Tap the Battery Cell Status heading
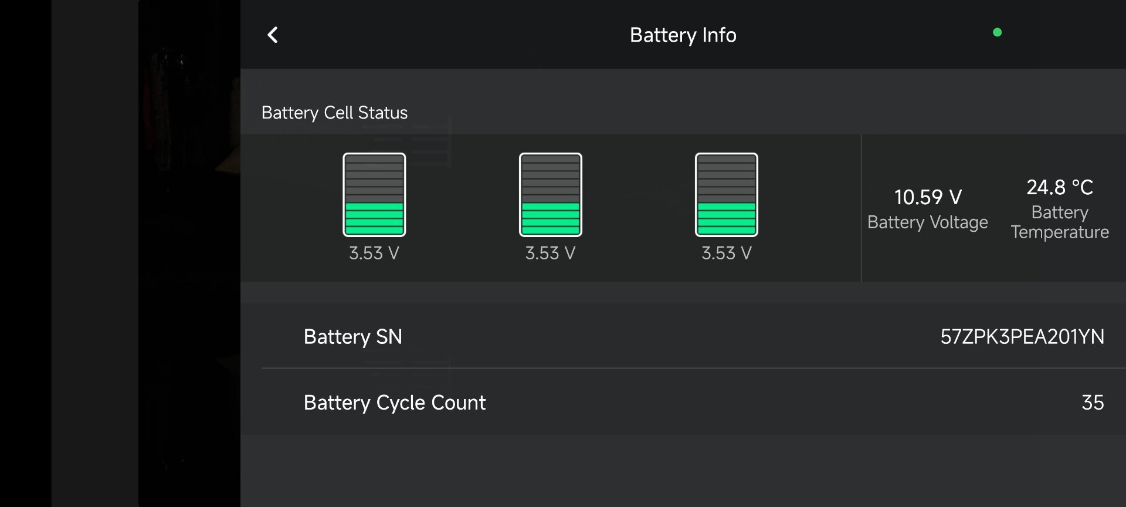Image resolution: width=1126 pixels, height=507 pixels. click(334, 113)
